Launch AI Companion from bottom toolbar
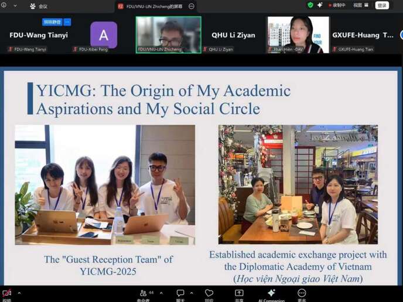Viewport: 403px width, 302px height. click(271, 293)
